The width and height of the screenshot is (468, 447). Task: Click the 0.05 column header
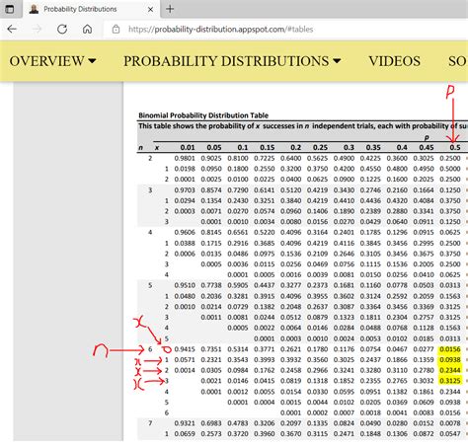pyautogui.click(x=214, y=147)
